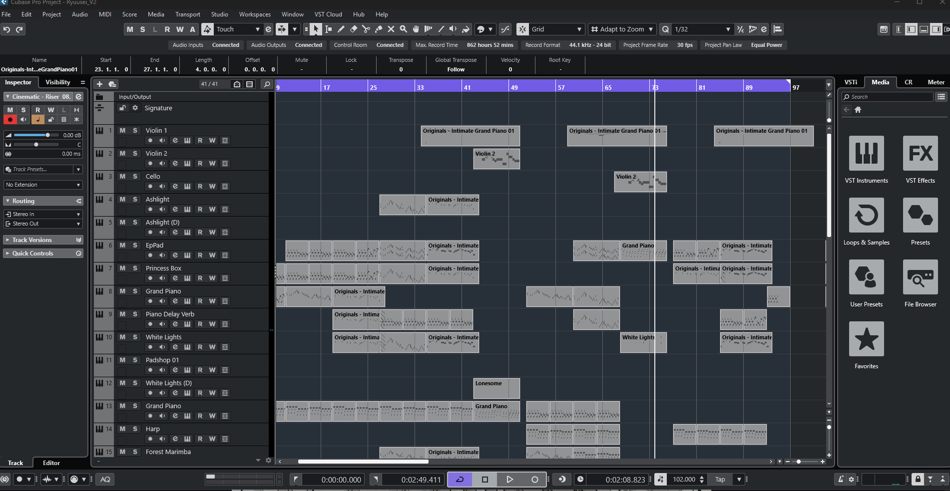
Task: Select the Split scissors tool
Action: click(x=366, y=29)
